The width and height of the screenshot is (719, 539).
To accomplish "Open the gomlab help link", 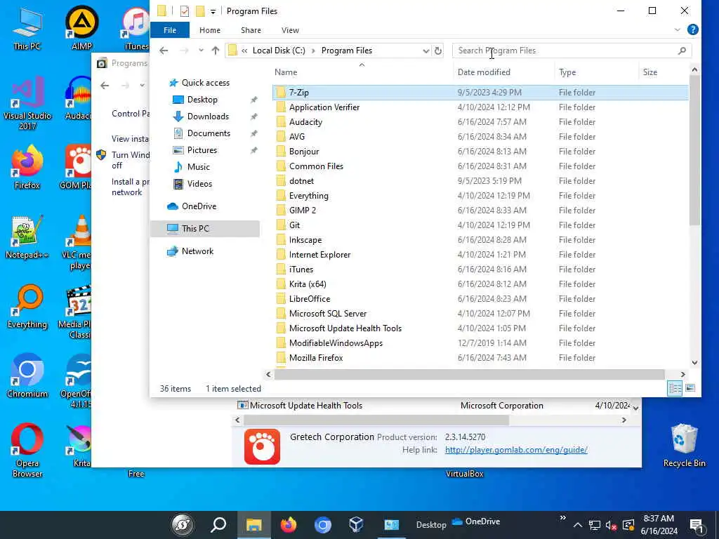I will point(516,450).
